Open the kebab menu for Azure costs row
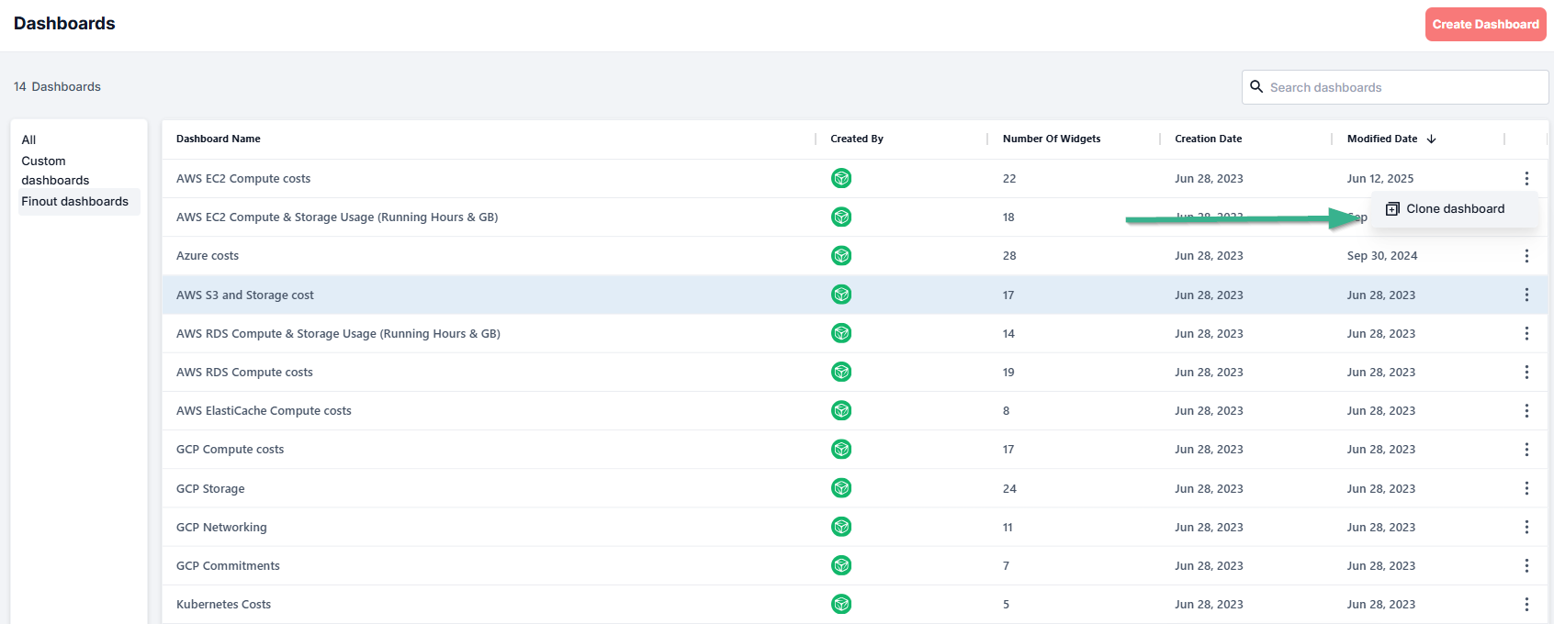This screenshot has width=1554, height=624. click(x=1526, y=256)
